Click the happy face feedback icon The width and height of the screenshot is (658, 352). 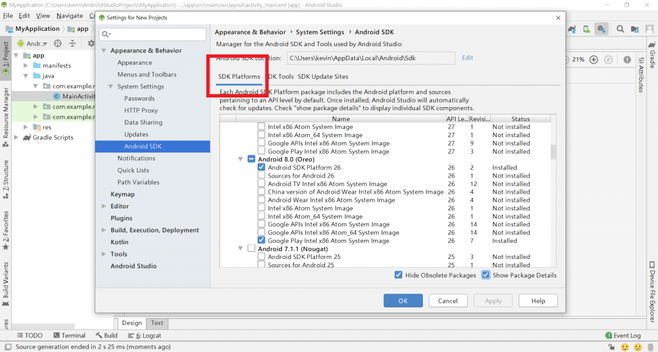[625, 347]
